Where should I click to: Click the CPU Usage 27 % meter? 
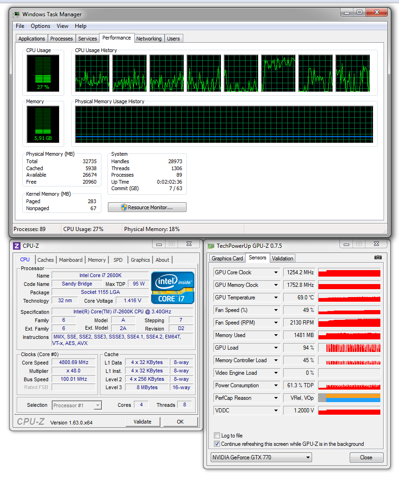point(43,73)
